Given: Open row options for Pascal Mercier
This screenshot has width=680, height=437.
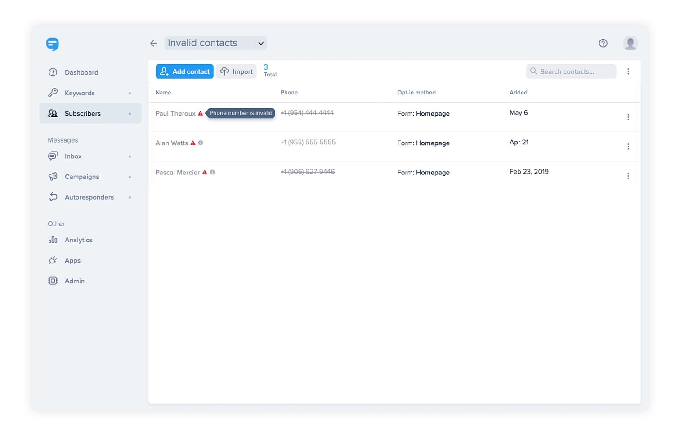Looking at the screenshot, I should coord(628,176).
